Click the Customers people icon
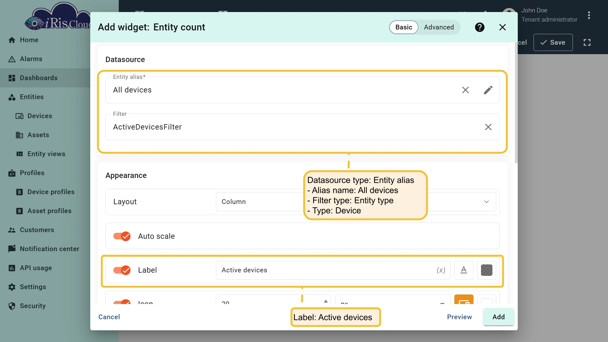The image size is (608, 342). pos(12,230)
